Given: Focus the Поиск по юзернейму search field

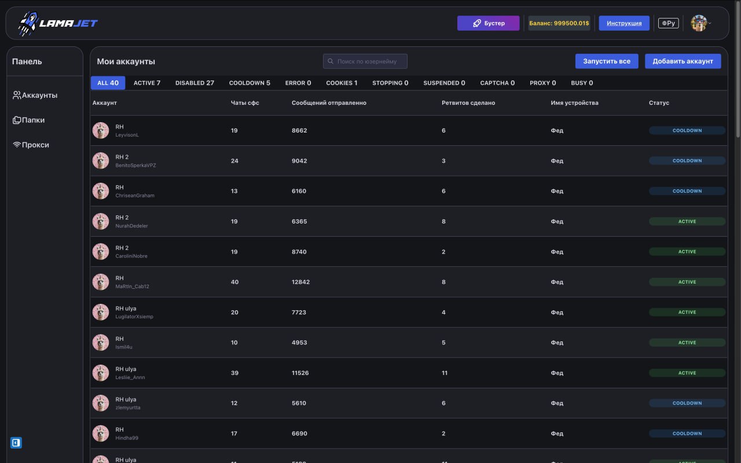Looking at the screenshot, I should pos(365,61).
